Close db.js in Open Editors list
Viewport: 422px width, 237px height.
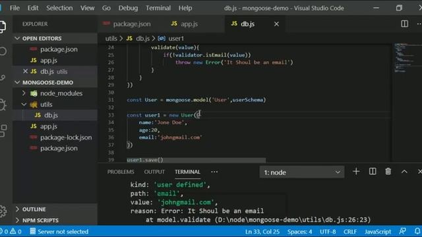25,72
